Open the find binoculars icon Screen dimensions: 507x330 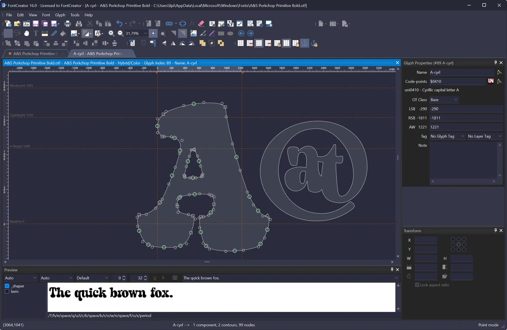click(x=78, y=24)
